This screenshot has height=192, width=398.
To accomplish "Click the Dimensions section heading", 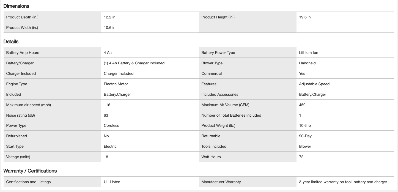I will [x=16, y=6].
